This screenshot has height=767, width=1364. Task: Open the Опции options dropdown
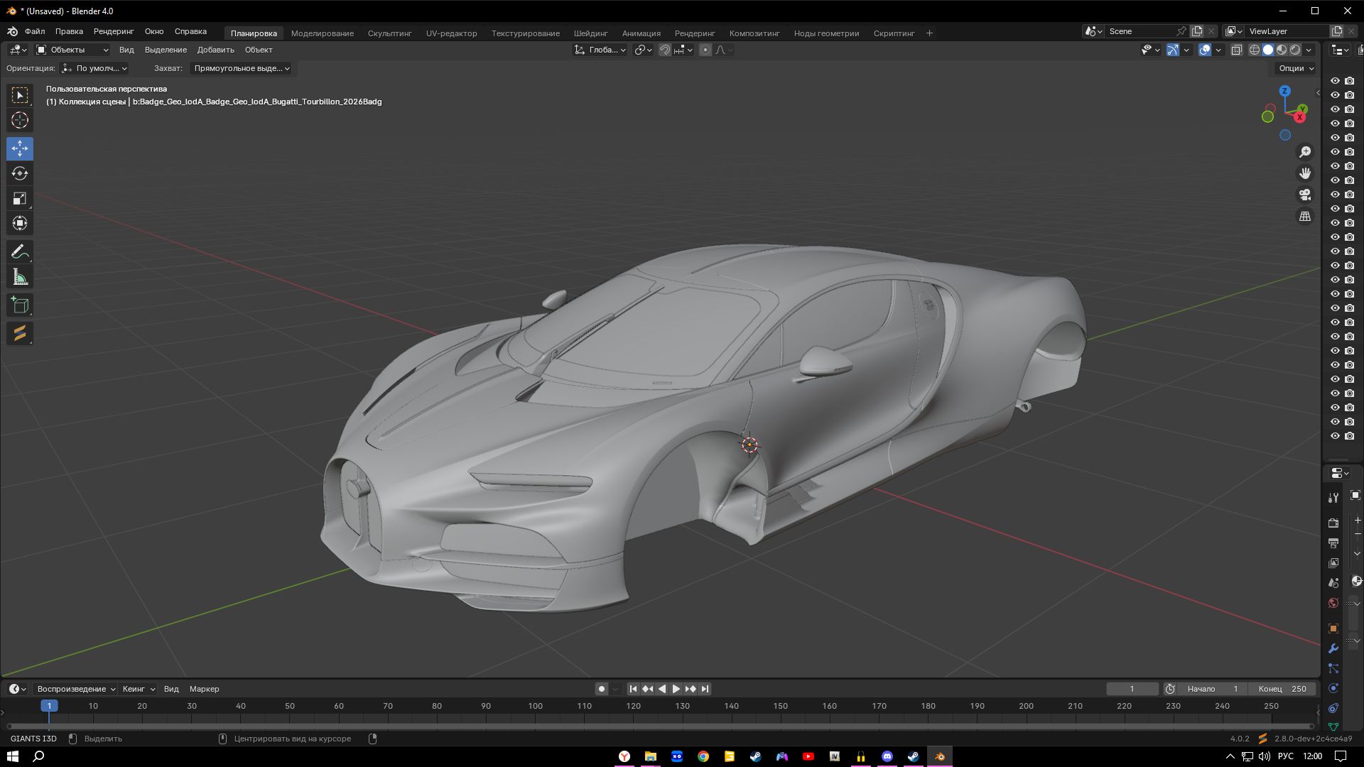(1296, 68)
